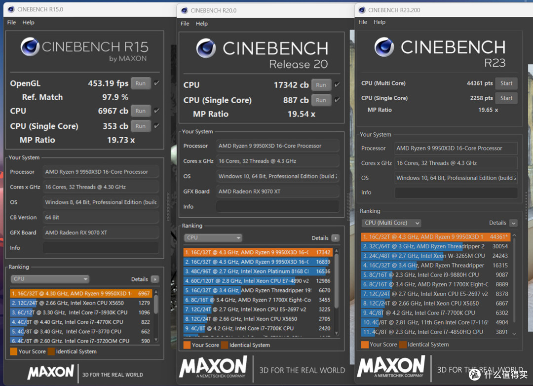Run the CPU test in R15

coord(141,111)
